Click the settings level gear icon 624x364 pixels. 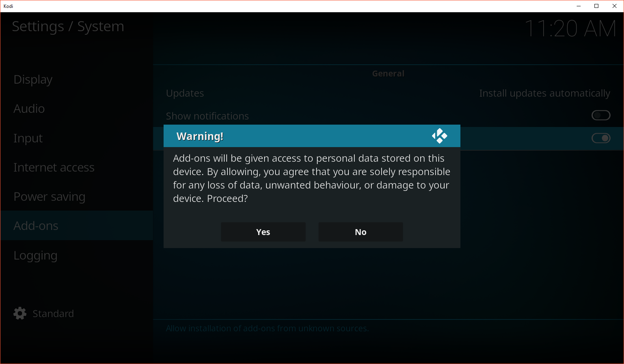[x=20, y=314]
